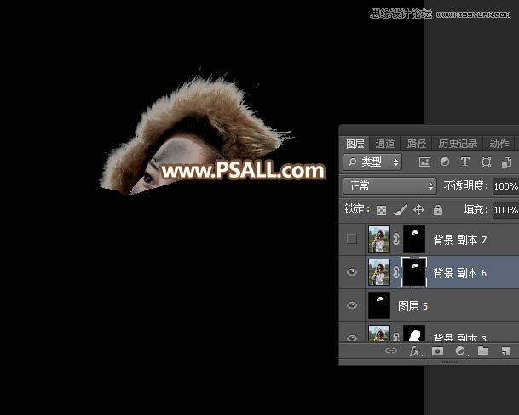Hide the 背景 副本 6 layer
Screen dimensions: 519x415
pos(351,272)
